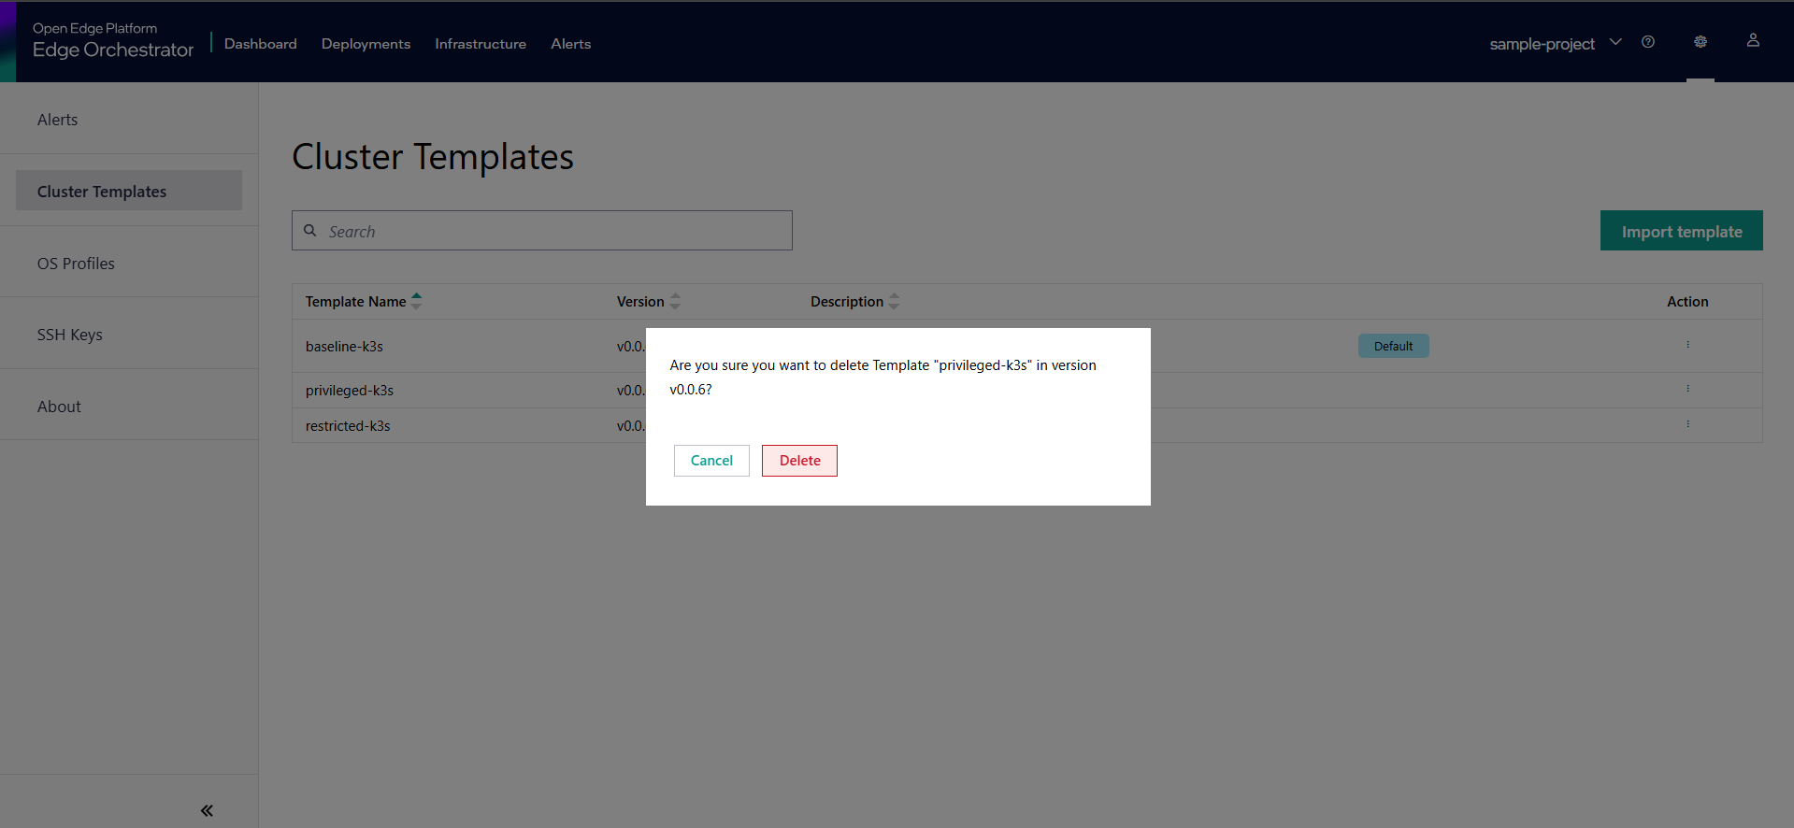Click the help question mark icon
Image resolution: width=1794 pixels, height=828 pixels.
pyautogui.click(x=1648, y=42)
